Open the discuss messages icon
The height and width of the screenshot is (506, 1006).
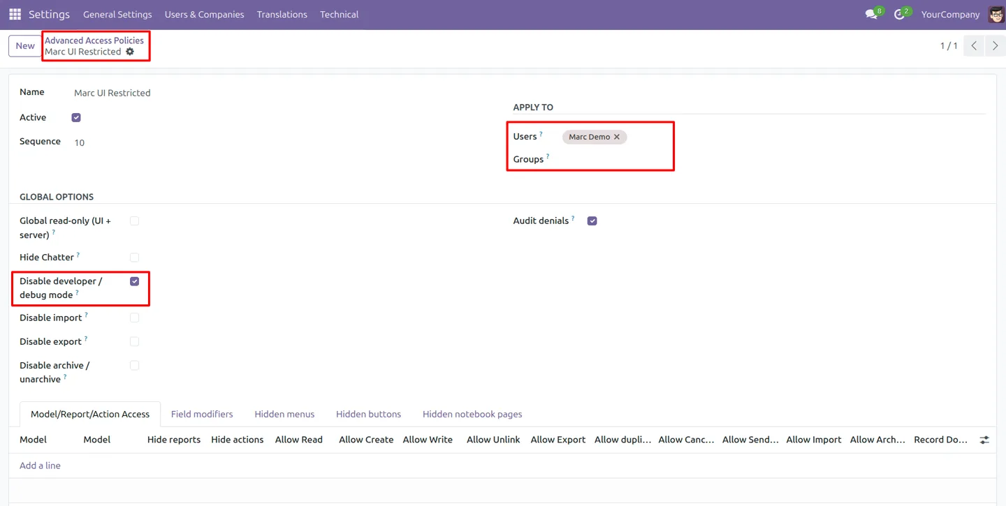[871, 14]
